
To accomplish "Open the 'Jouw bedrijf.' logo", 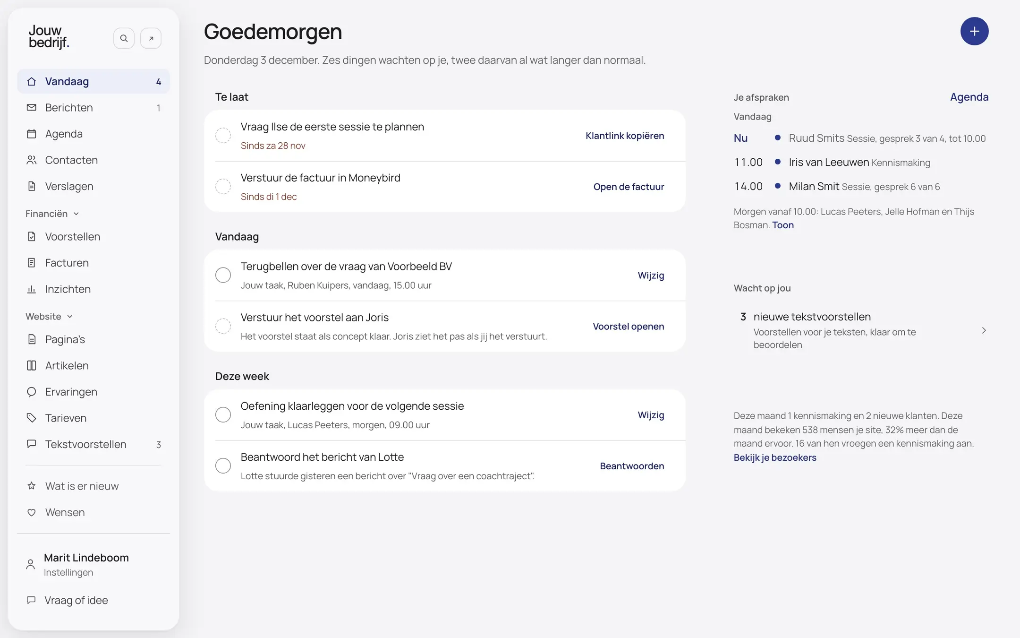I will pos(49,37).
